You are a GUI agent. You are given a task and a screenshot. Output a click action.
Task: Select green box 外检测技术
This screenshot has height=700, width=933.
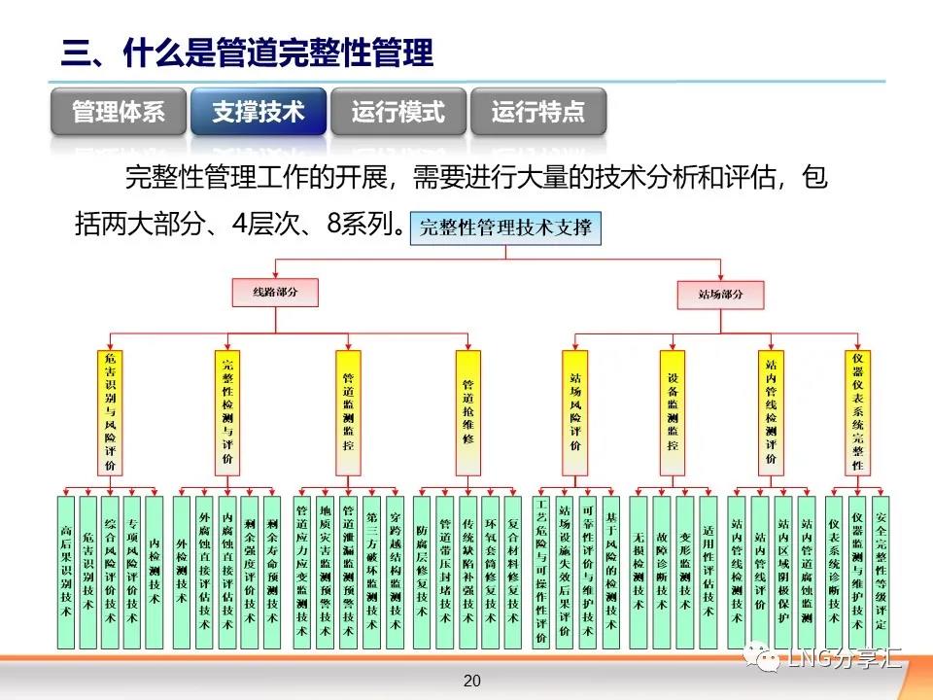click(182, 573)
